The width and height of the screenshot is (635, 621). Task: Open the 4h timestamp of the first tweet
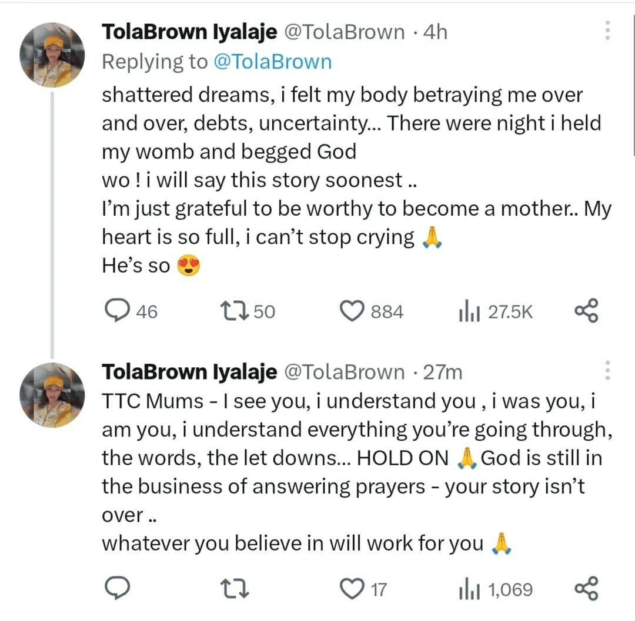435,32
